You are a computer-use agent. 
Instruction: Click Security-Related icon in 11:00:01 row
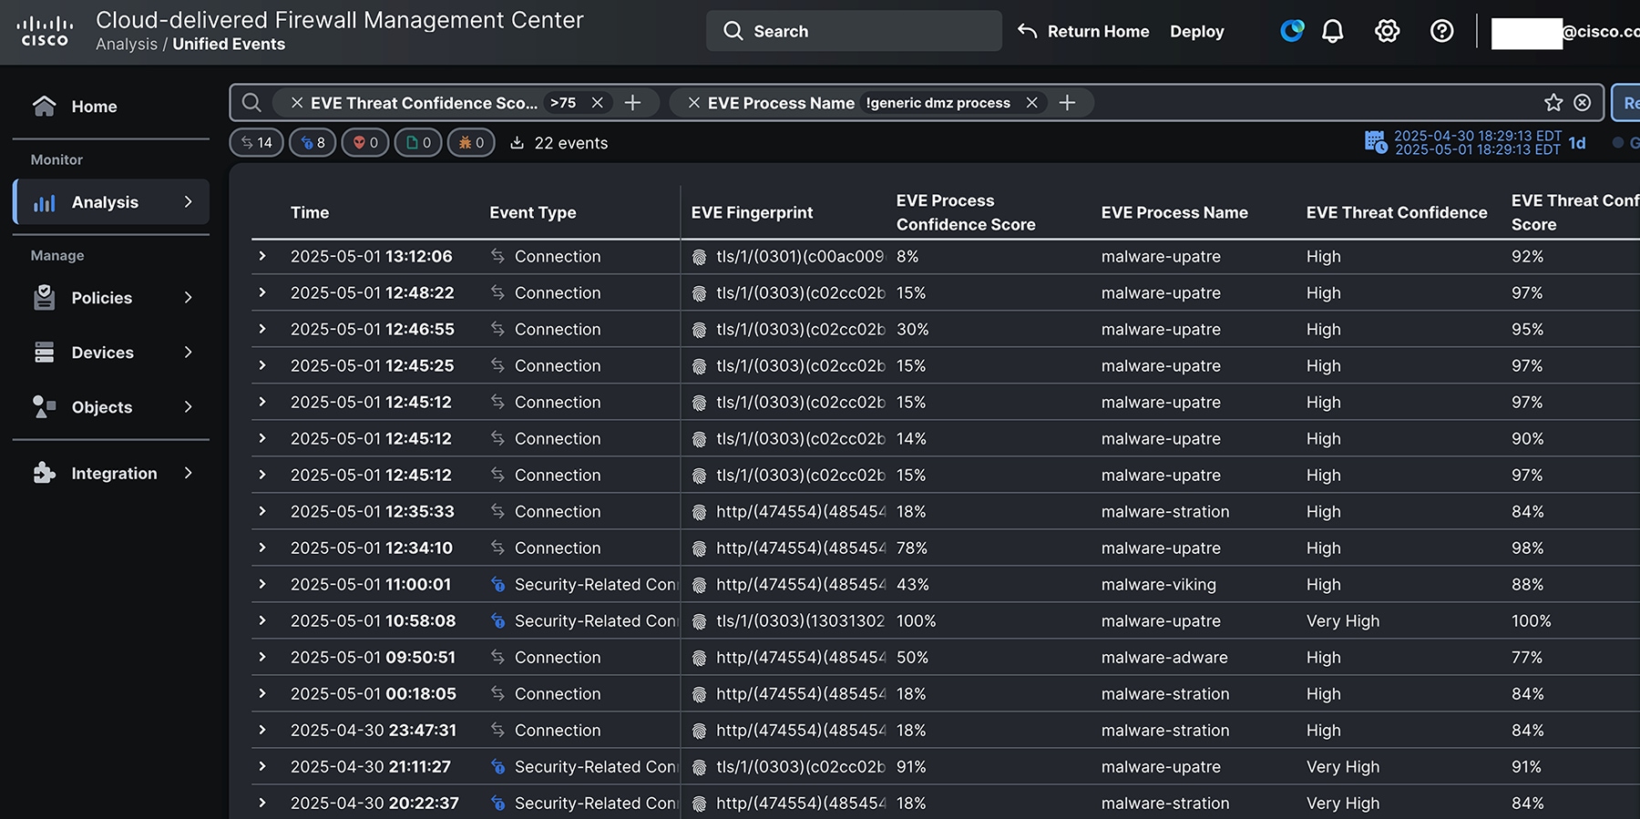pyautogui.click(x=497, y=584)
